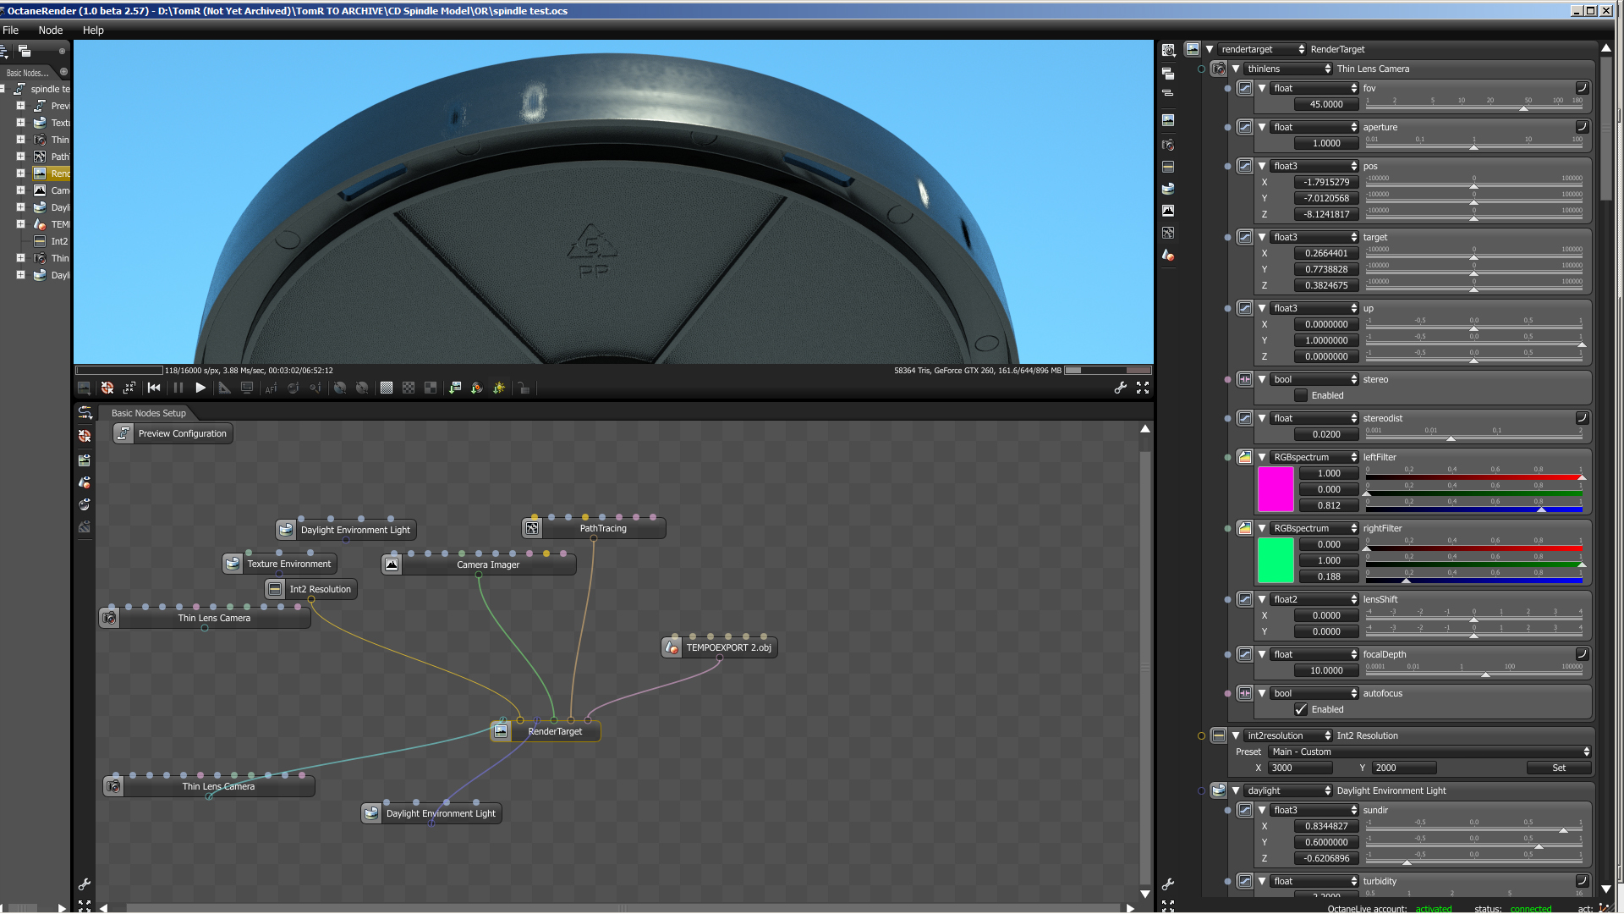
Task: Click the Set resolution button
Action: (1558, 768)
